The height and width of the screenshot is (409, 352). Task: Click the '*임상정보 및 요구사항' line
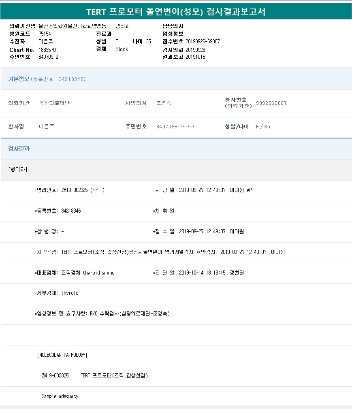(x=102, y=313)
